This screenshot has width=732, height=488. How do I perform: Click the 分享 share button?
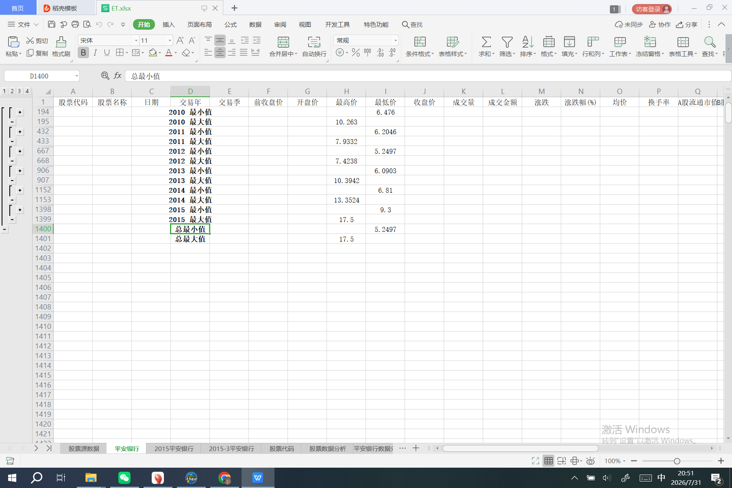686,24
